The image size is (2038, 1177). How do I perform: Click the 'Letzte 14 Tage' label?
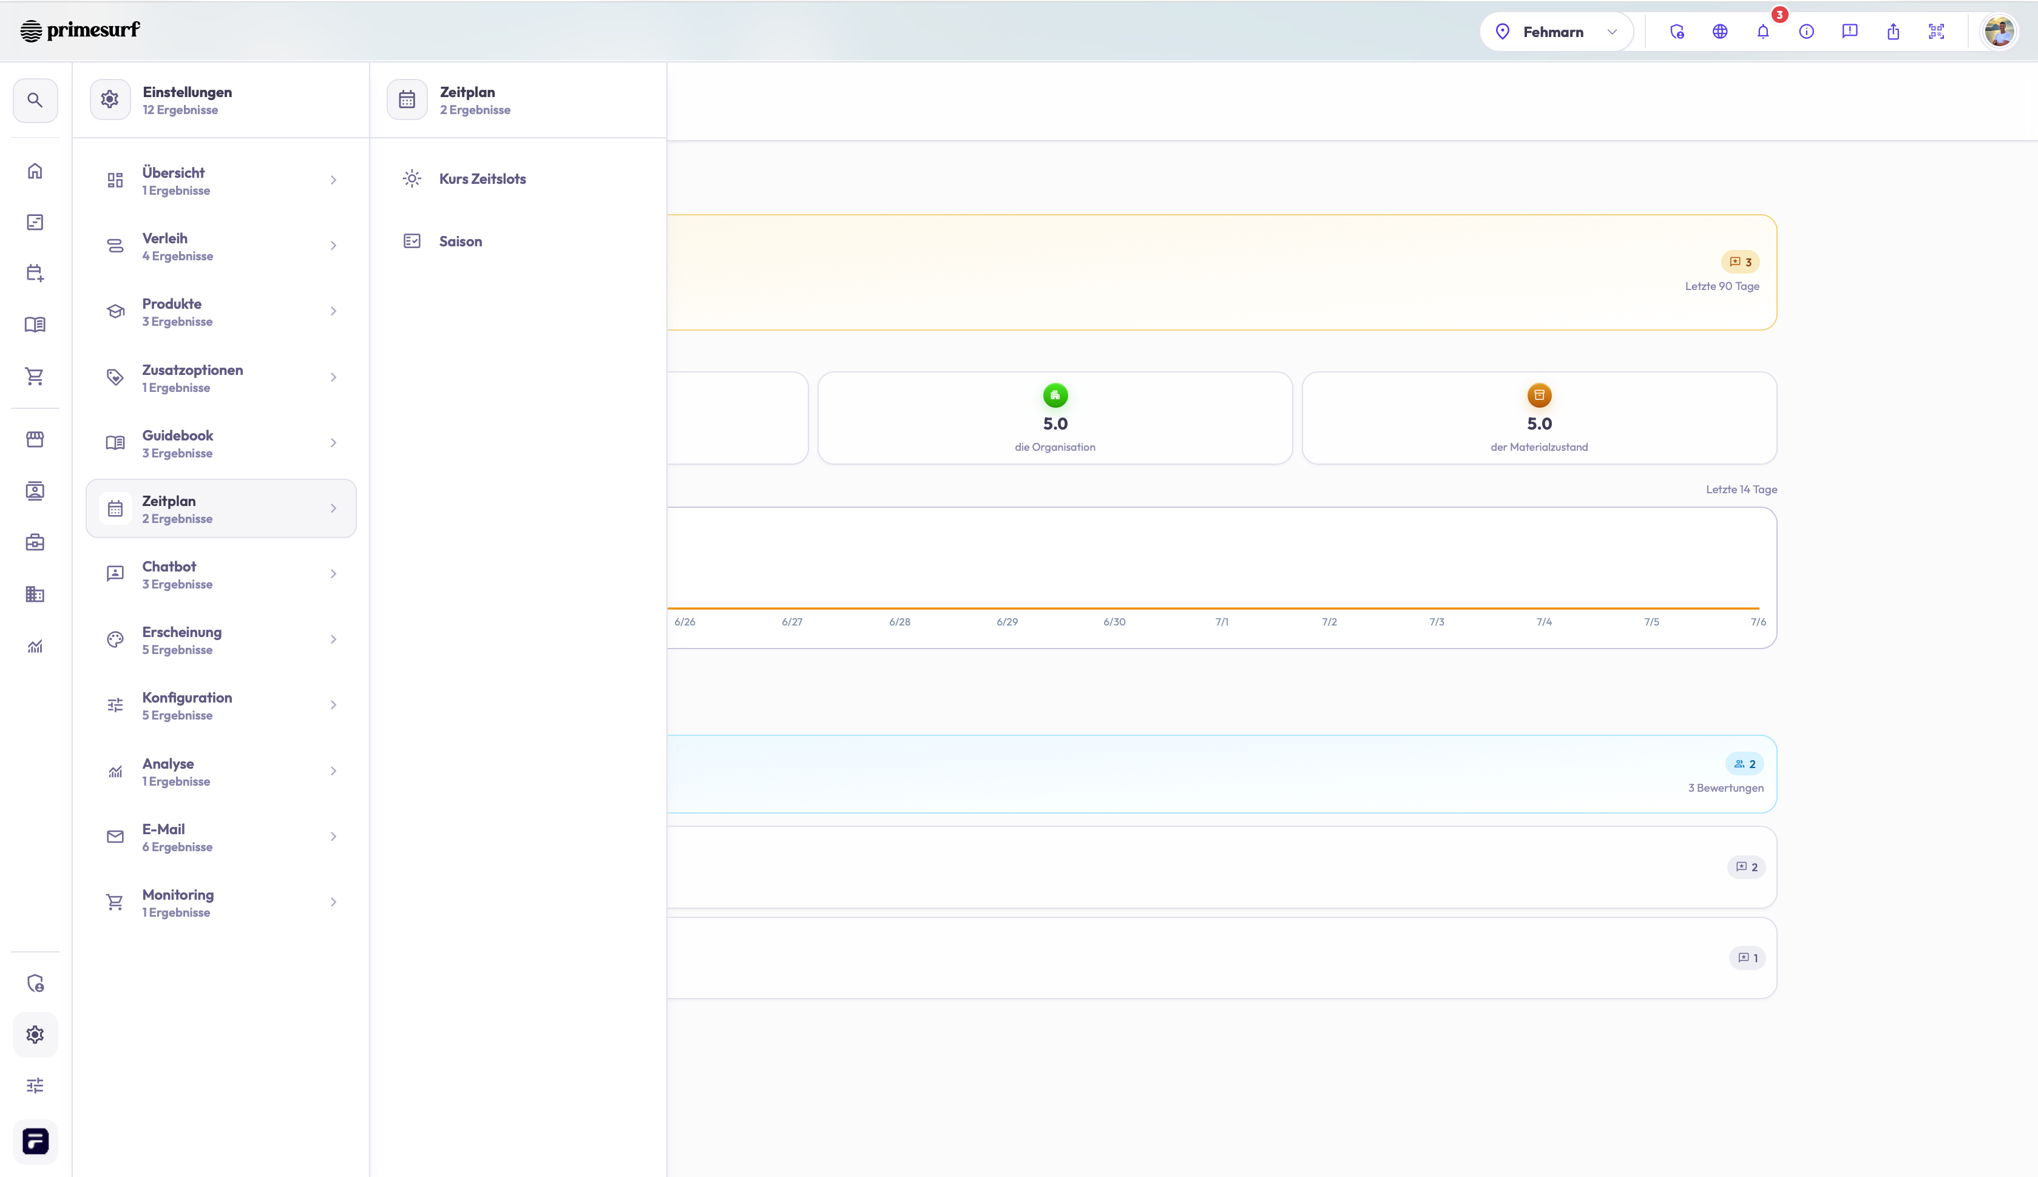[1741, 489]
